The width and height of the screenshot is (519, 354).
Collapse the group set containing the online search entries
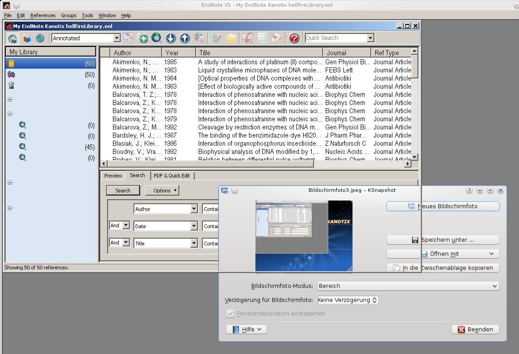10,114
